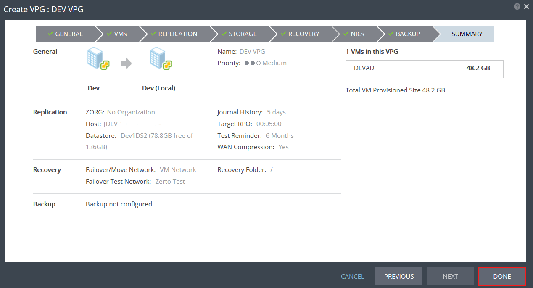Click 'Backup not configured.' text
Image resolution: width=533 pixels, height=288 pixels.
[x=120, y=204]
